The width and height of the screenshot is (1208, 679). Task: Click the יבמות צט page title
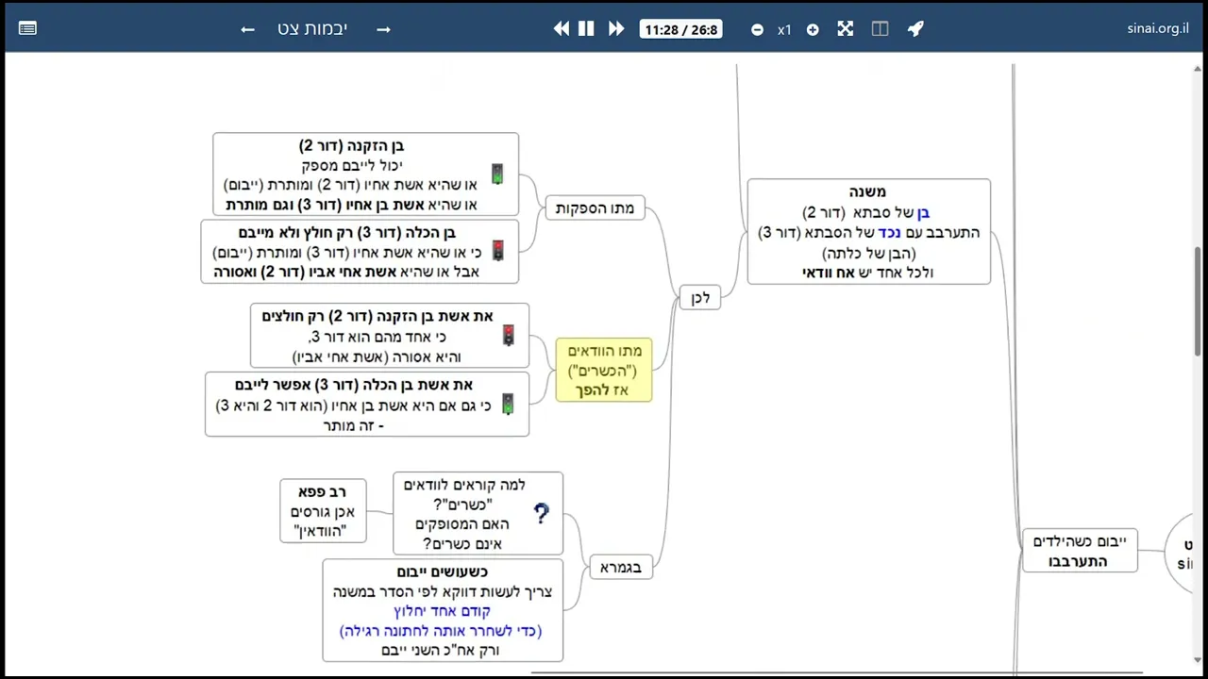[312, 28]
